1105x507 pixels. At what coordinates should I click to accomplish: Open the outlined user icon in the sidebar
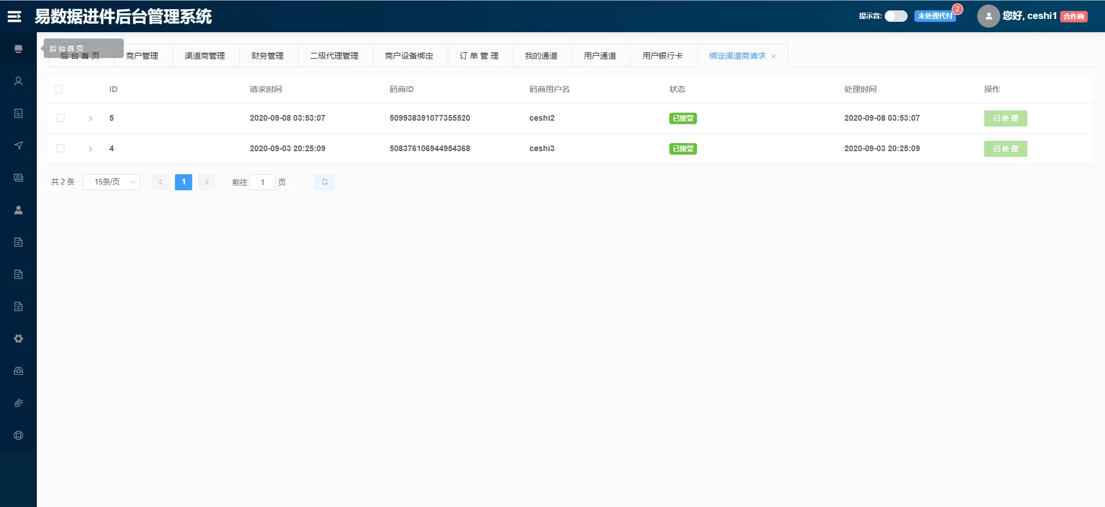tap(18, 81)
